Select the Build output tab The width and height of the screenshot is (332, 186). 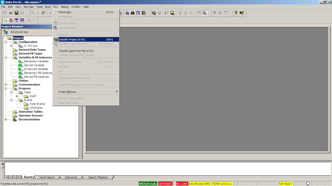pos(28,177)
